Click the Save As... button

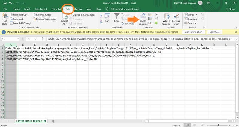[214, 32]
